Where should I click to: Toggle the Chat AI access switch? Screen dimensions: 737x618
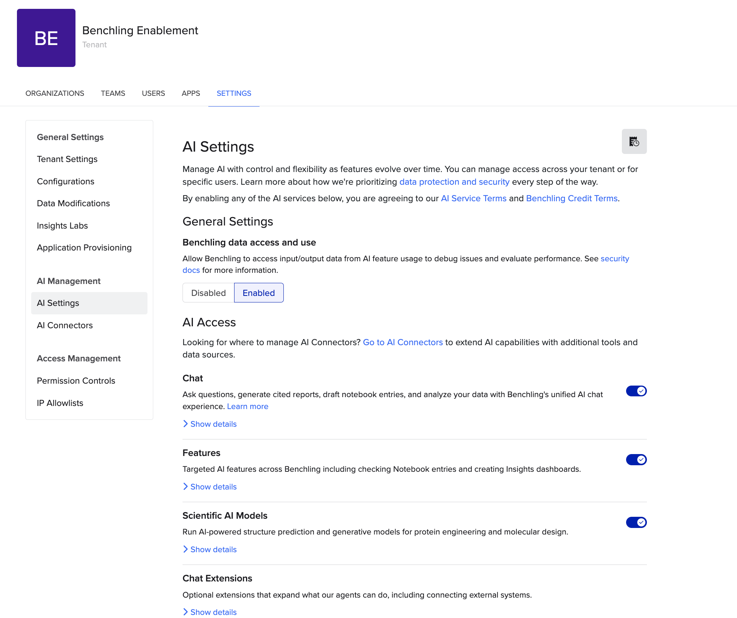coord(636,391)
